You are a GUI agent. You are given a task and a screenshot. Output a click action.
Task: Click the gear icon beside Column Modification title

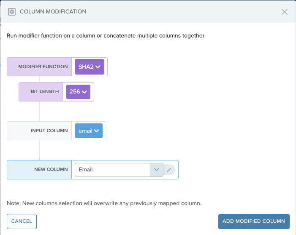[x=12, y=12]
